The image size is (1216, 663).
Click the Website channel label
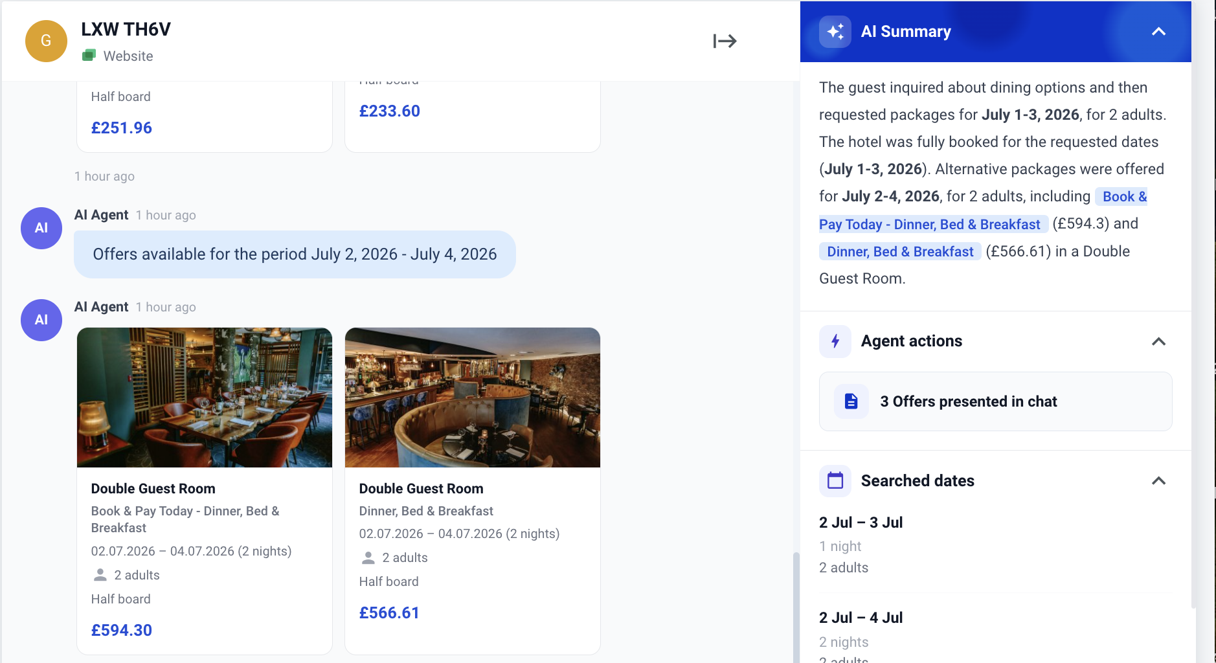point(128,56)
